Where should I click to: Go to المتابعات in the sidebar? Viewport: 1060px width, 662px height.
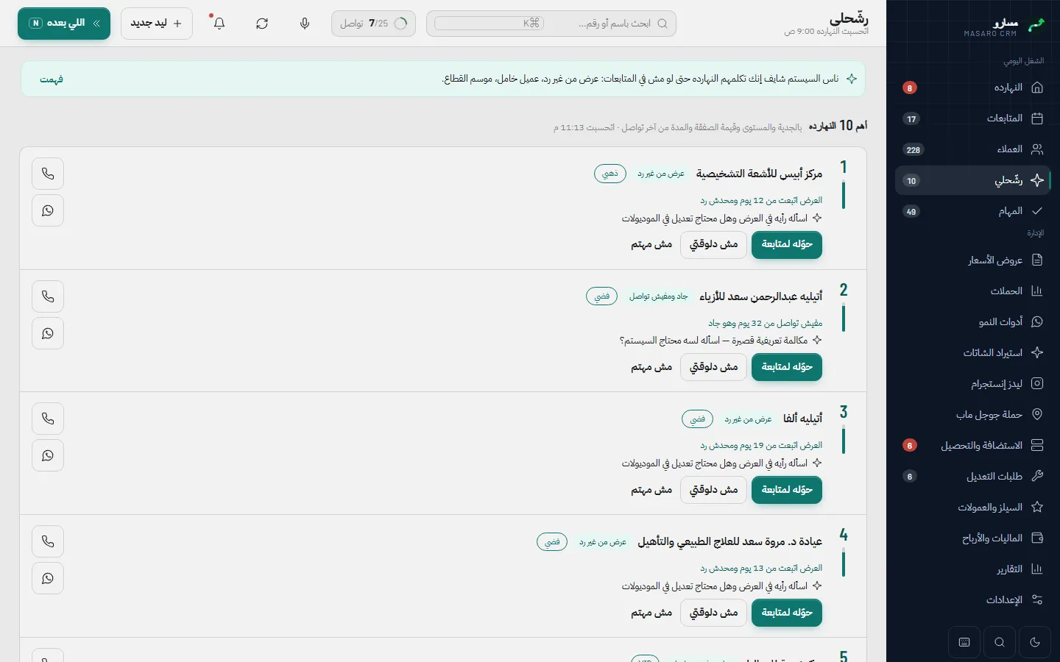[972, 118]
